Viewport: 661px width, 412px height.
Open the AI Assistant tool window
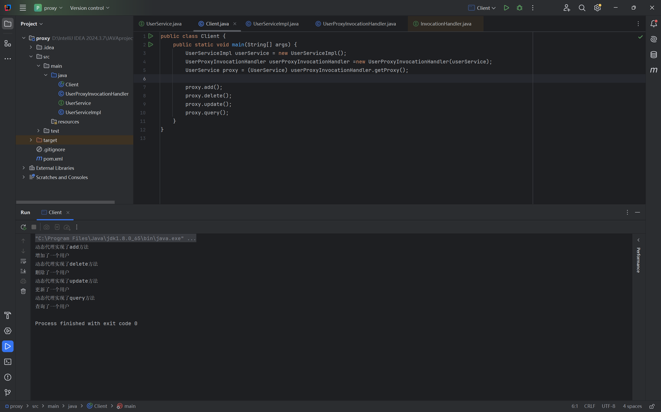[654, 39]
